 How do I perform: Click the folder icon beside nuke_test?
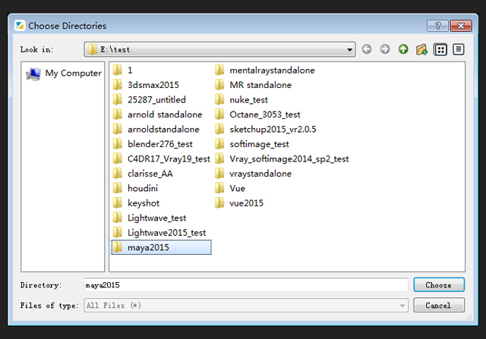coord(219,99)
